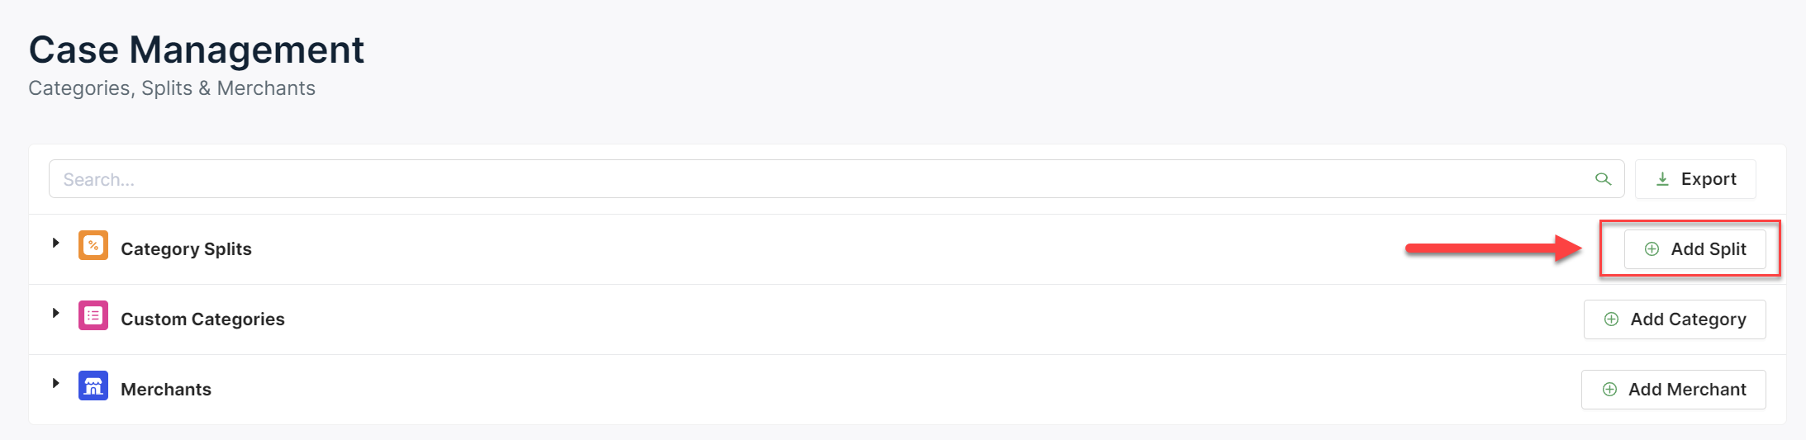Select the Custom Categories row label

click(x=202, y=319)
